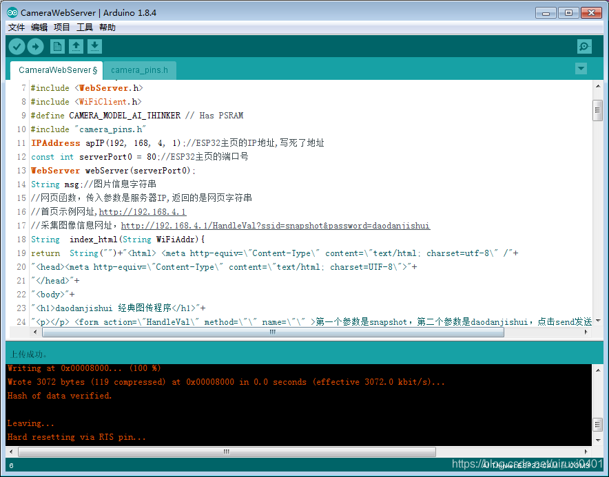
Task: Close the Arduino window
Action: pos(591,13)
